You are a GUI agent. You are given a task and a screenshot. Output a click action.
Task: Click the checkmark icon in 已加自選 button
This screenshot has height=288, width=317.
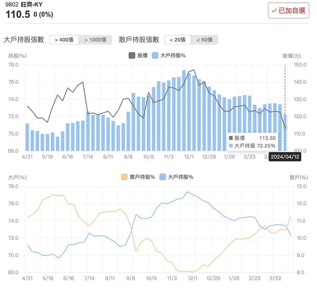[x=274, y=11]
